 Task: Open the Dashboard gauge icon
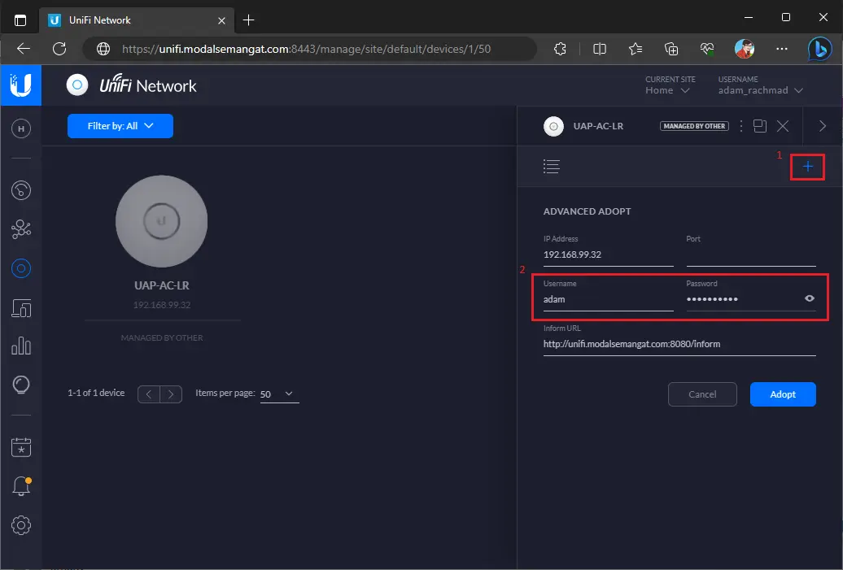pos(21,190)
